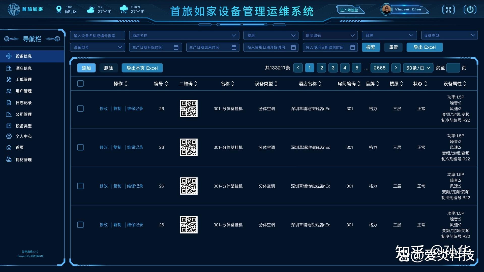Toggle the select-all header checkbox

click(80, 83)
